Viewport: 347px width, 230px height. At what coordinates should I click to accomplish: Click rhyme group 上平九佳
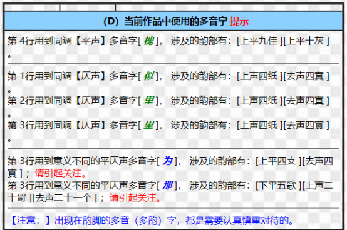pos(259,41)
